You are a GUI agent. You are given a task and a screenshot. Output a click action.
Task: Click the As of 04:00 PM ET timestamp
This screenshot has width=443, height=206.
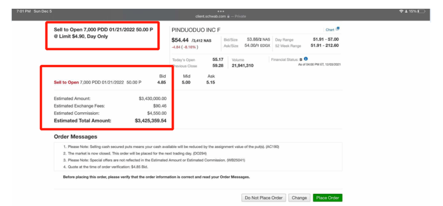pyautogui.click(x=319, y=65)
